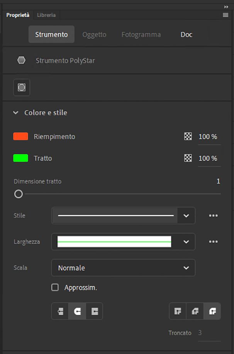Click the miter join icon

pos(178,311)
